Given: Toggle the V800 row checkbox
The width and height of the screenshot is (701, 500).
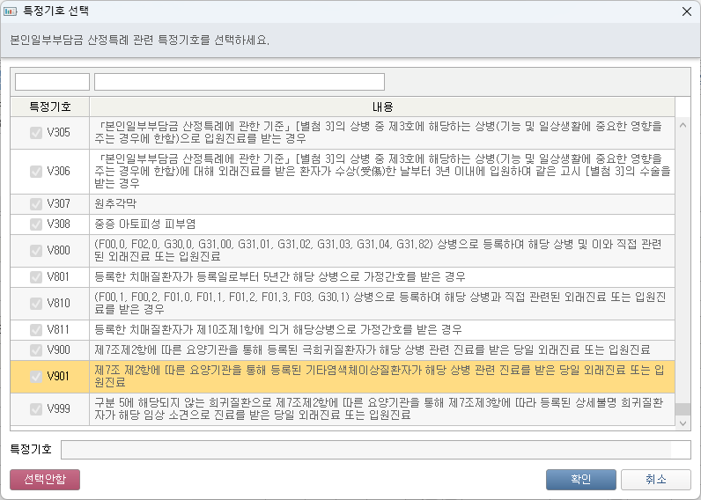Looking at the screenshot, I should 36,250.
